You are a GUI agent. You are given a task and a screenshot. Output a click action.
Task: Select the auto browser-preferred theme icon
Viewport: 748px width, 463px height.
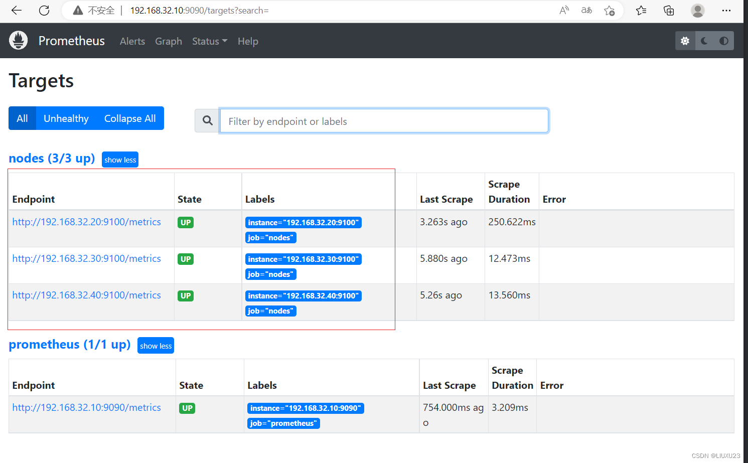tap(724, 41)
